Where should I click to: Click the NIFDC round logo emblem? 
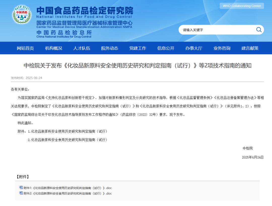click(x=22, y=14)
